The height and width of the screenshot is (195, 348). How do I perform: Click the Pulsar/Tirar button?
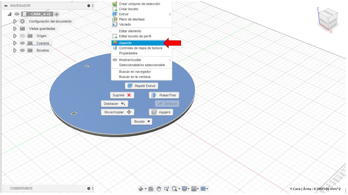coord(164,95)
